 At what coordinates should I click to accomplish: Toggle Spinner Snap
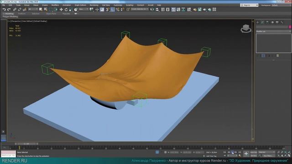tap(122, 10)
